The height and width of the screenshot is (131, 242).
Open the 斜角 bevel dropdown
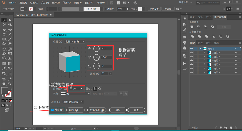75,93
